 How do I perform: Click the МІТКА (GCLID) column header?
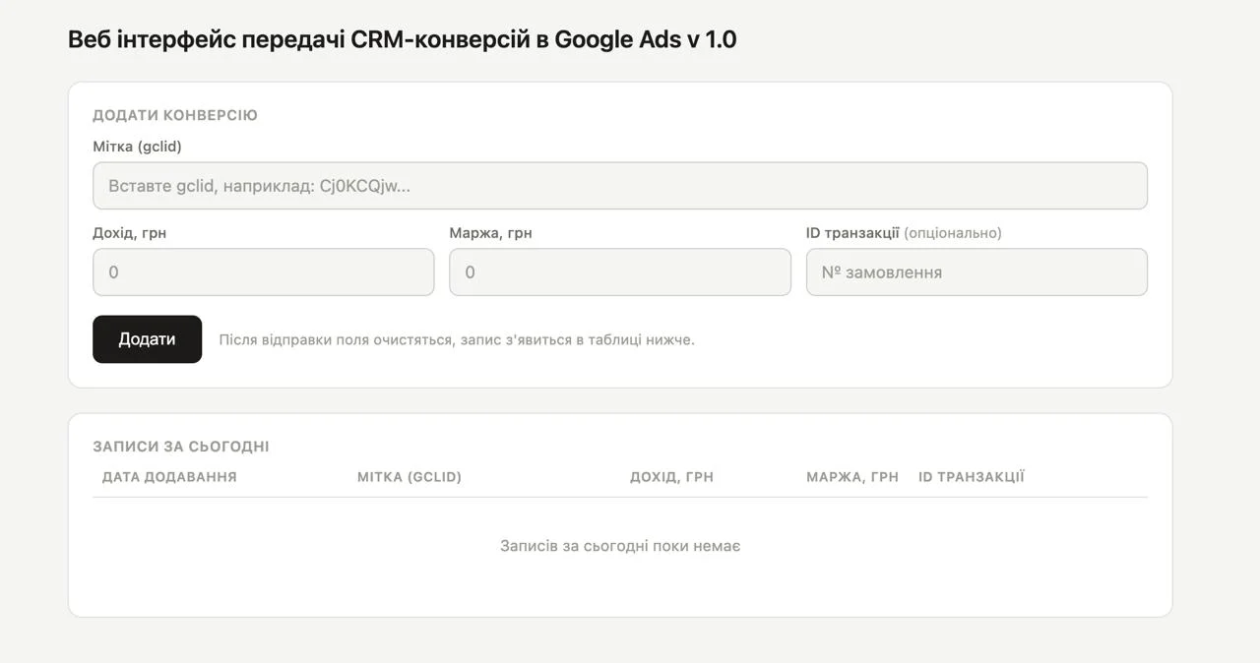point(409,477)
